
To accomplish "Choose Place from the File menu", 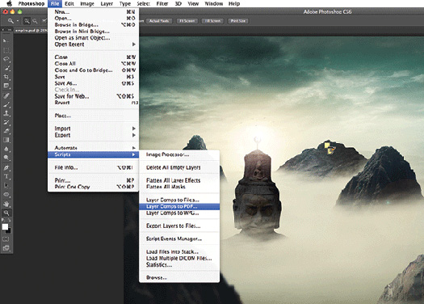I will tap(93, 116).
